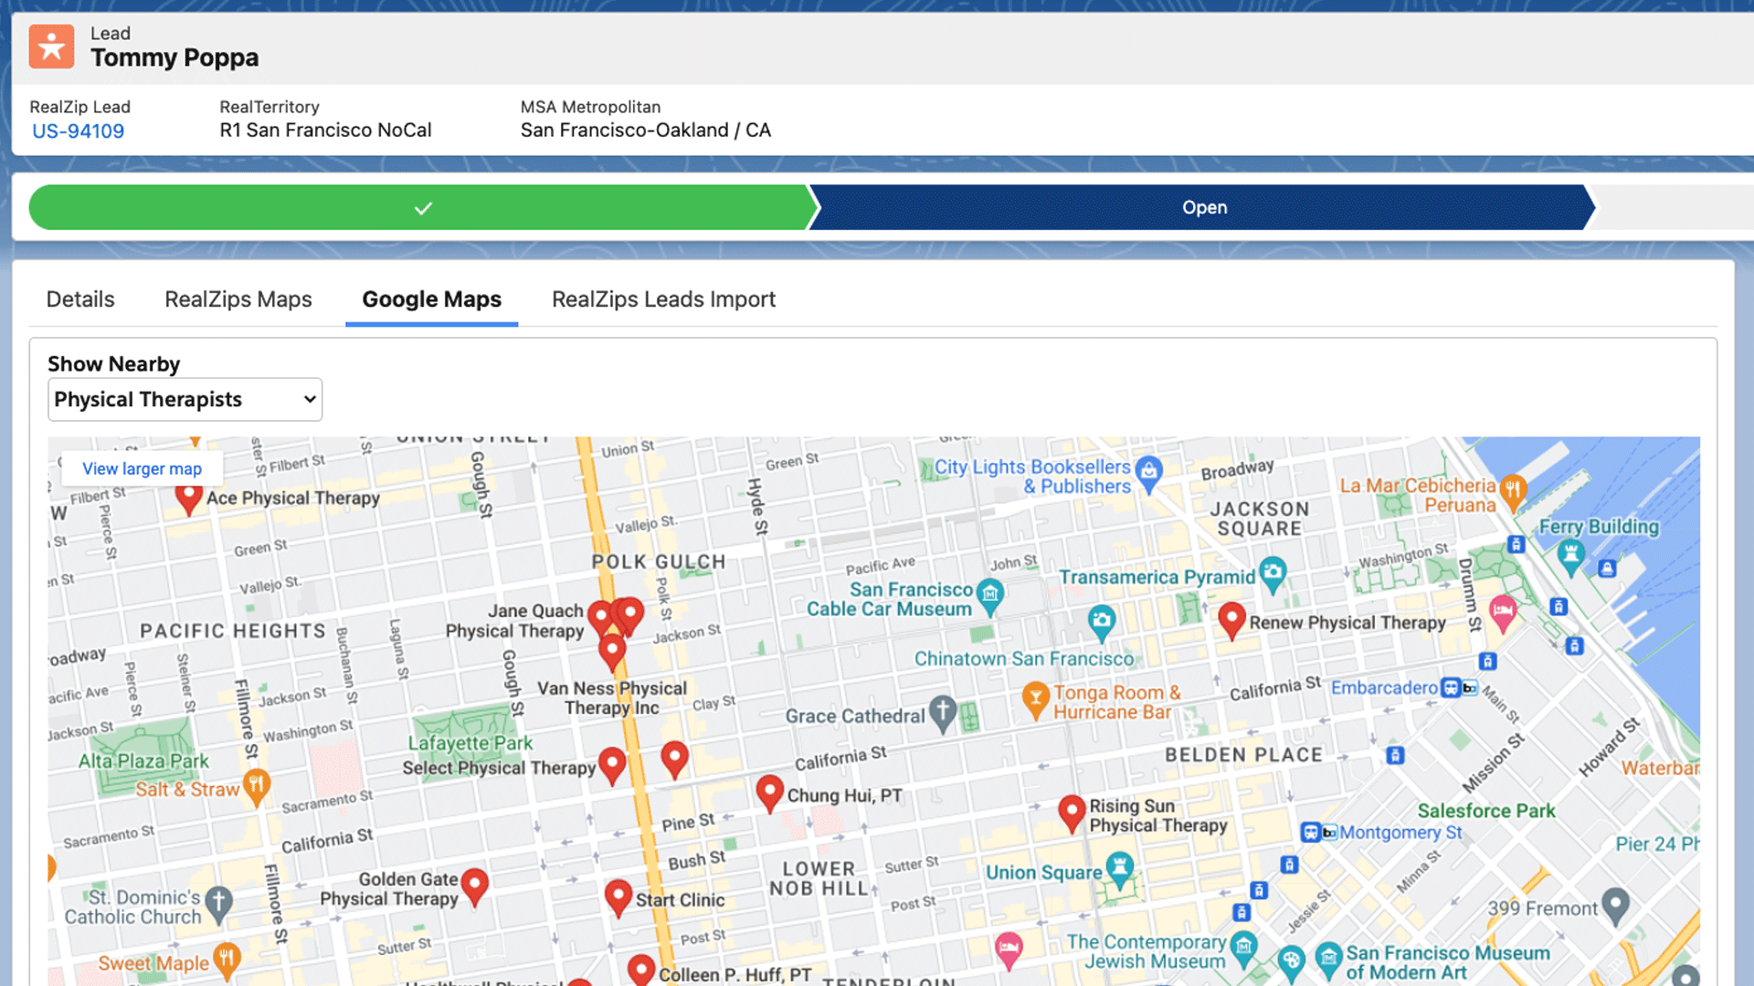
Task: Open the RealZips Leads Import tab
Action: [x=663, y=299]
